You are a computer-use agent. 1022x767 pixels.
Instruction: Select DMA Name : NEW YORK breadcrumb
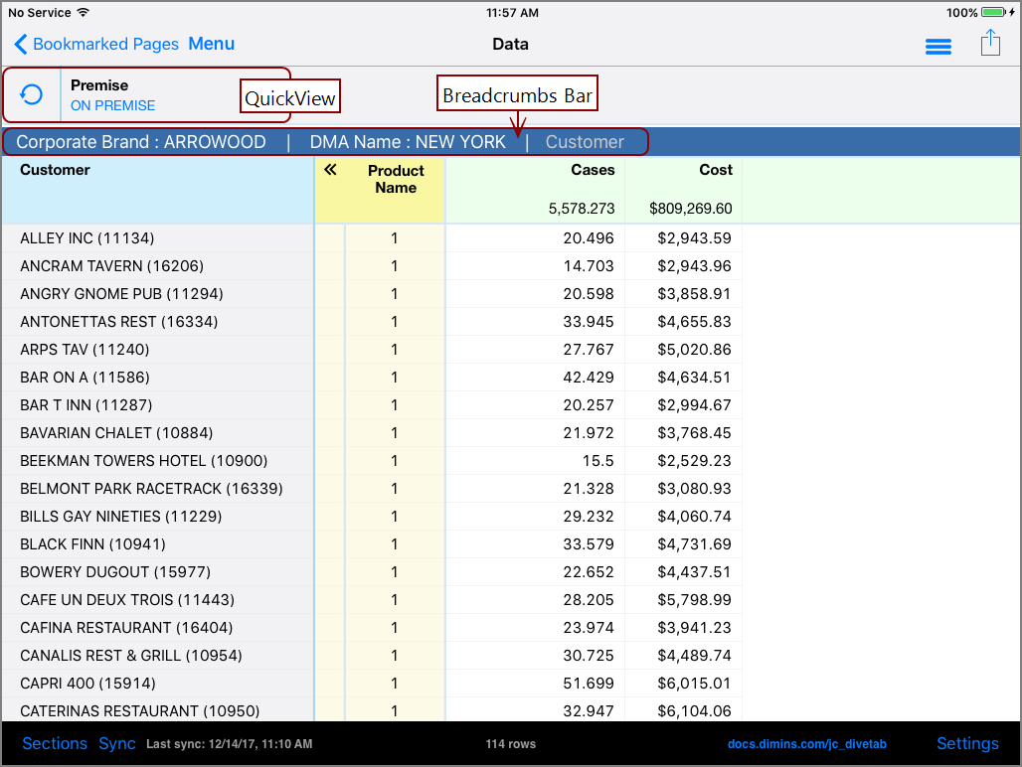pos(408,142)
